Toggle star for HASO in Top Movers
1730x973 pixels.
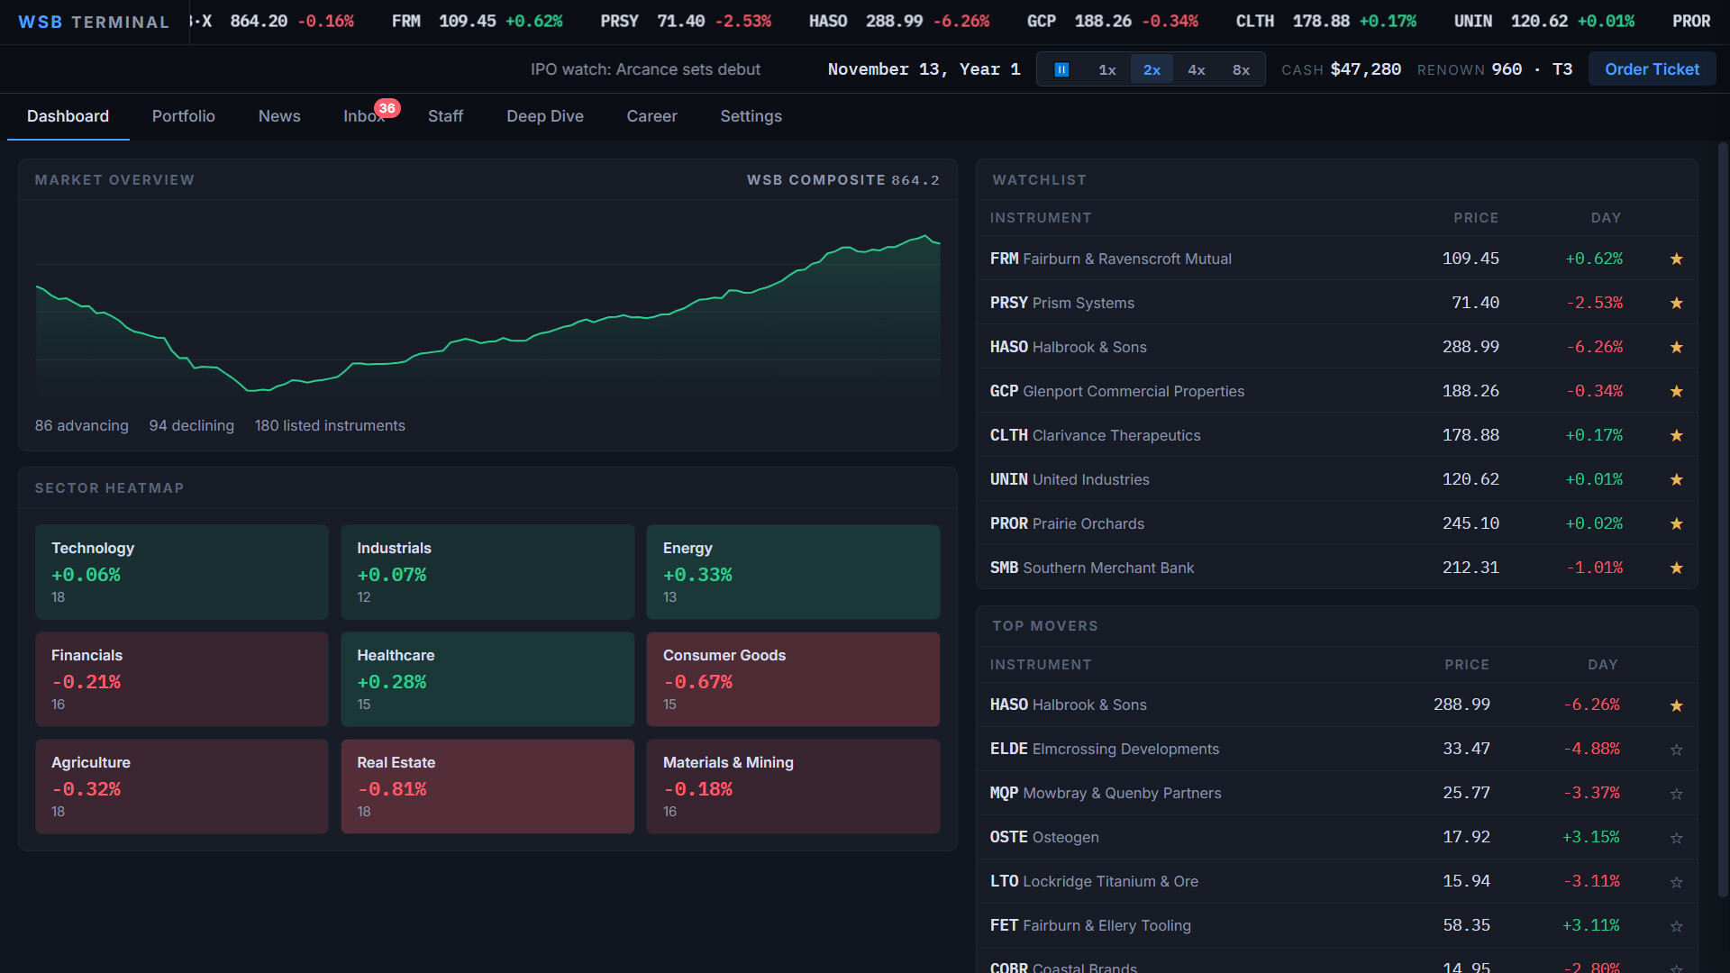tap(1676, 705)
